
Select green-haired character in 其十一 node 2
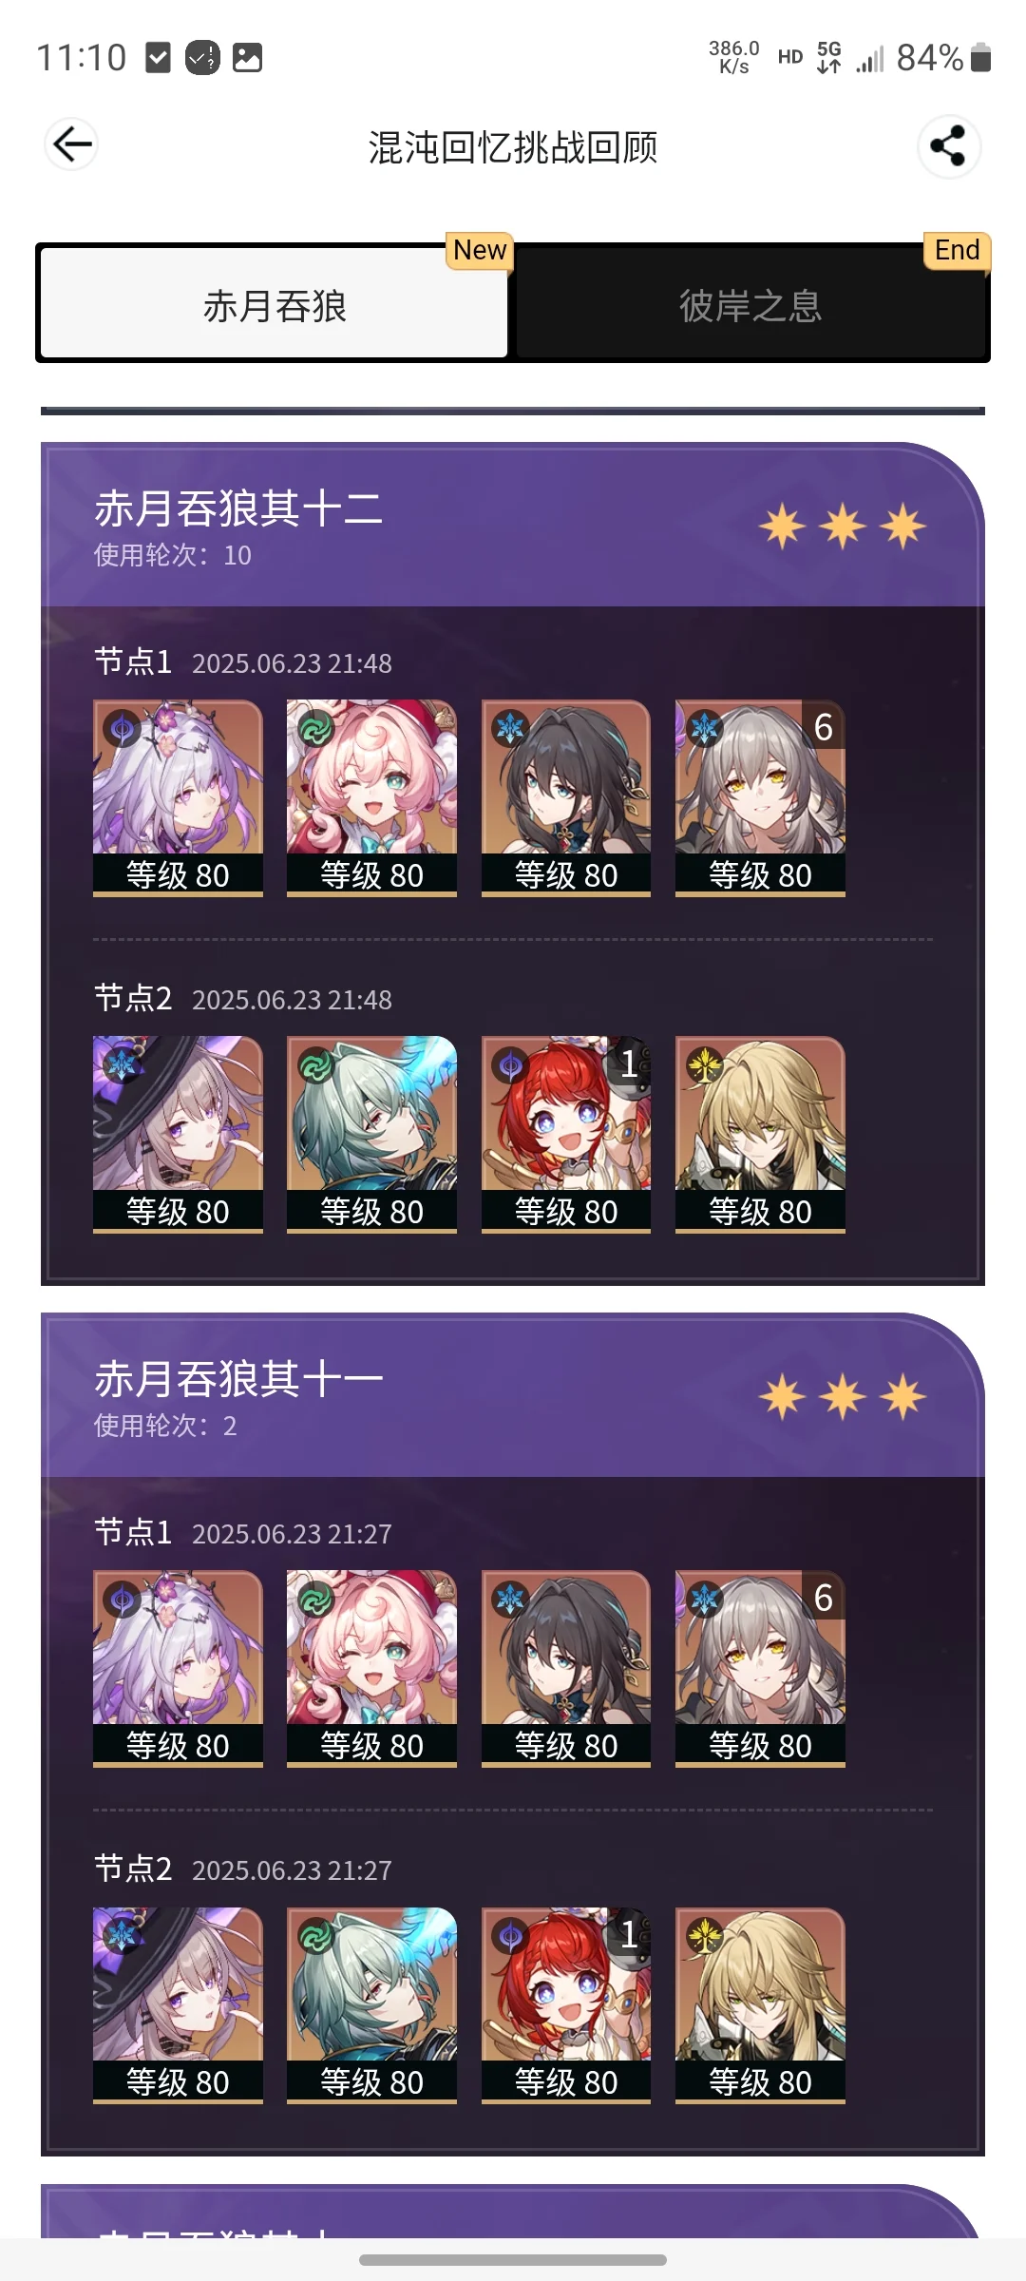[x=371, y=2005]
